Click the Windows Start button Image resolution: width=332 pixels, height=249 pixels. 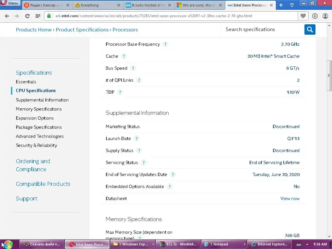point(8,244)
